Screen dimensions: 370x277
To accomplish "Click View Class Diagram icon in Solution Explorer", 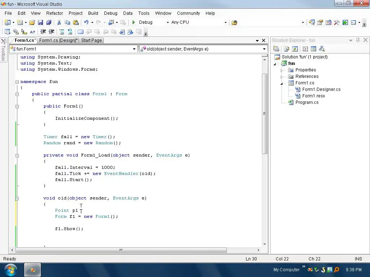I will 322,49.
